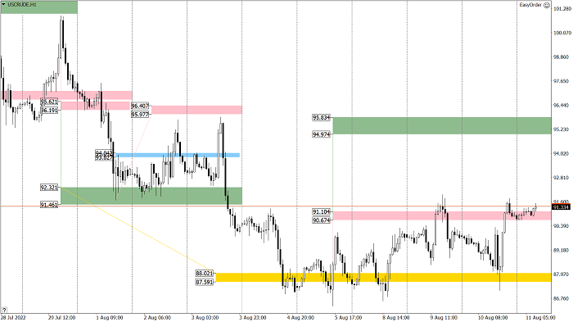Click the 94.020 value on price scale
This screenshot has width=573, height=322.
(x=562, y=153)
